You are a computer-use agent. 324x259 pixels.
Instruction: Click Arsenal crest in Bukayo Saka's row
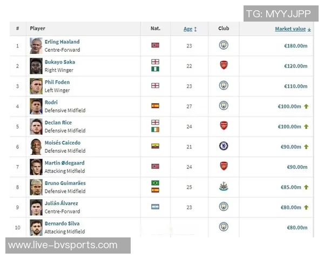224,65
